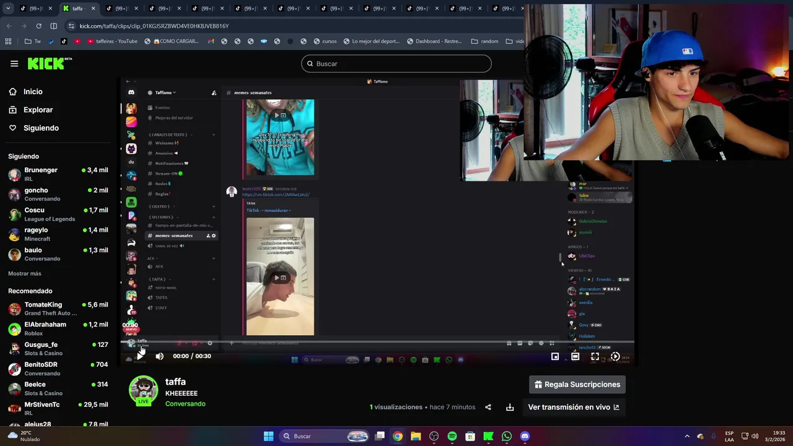Download the clip
This screenshot has width=793, height=446.
[510, 407]
